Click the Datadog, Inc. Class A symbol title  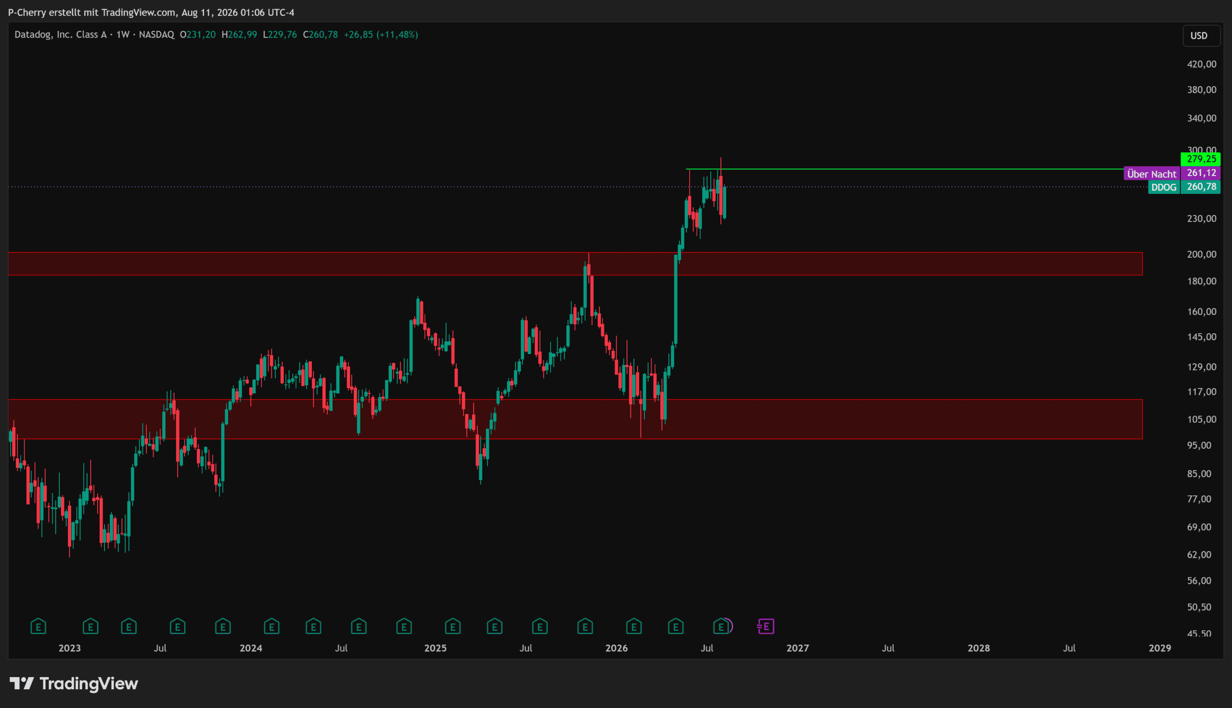60,35
